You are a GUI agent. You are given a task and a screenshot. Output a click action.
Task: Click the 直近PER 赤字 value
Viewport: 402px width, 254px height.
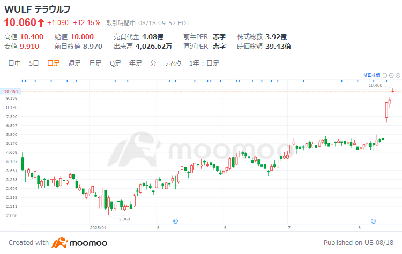[x=219, y=47]
